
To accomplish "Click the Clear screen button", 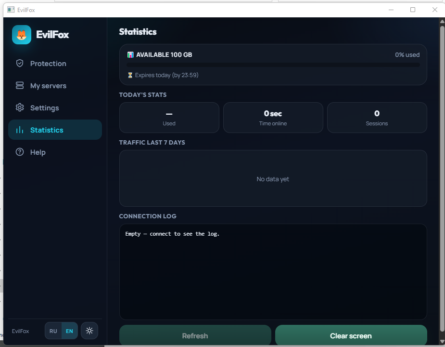I will (x=351, y=335).
